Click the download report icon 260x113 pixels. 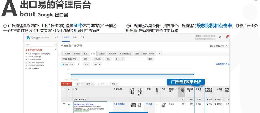(x=123, y=59)
